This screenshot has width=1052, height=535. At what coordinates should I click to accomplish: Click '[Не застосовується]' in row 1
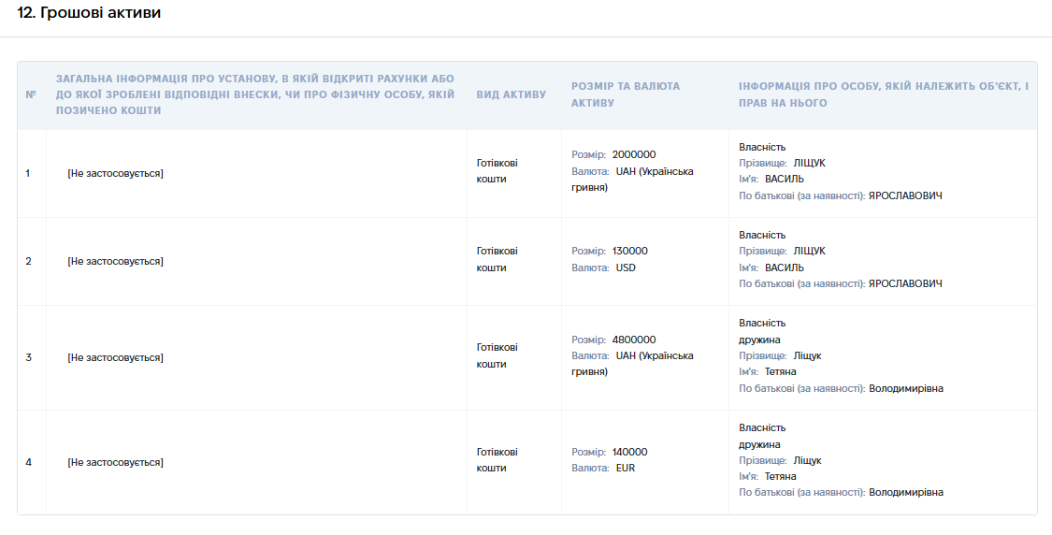click(x=115, y=173)
